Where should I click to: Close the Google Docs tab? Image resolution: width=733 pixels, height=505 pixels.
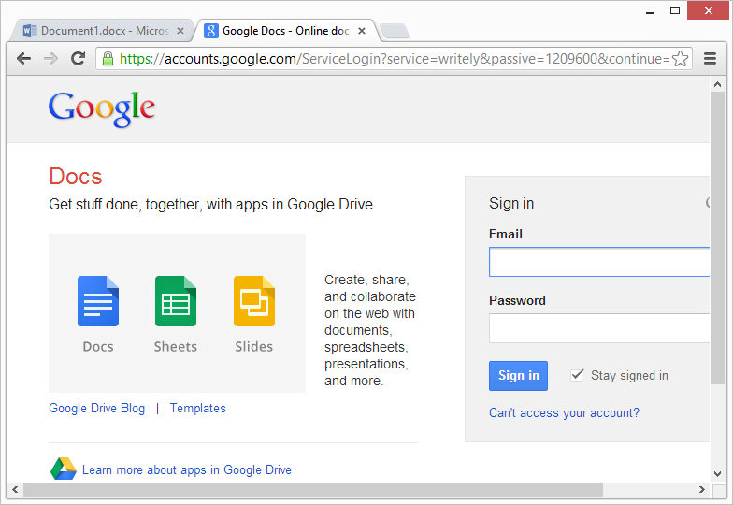click(x=361, y=31)
